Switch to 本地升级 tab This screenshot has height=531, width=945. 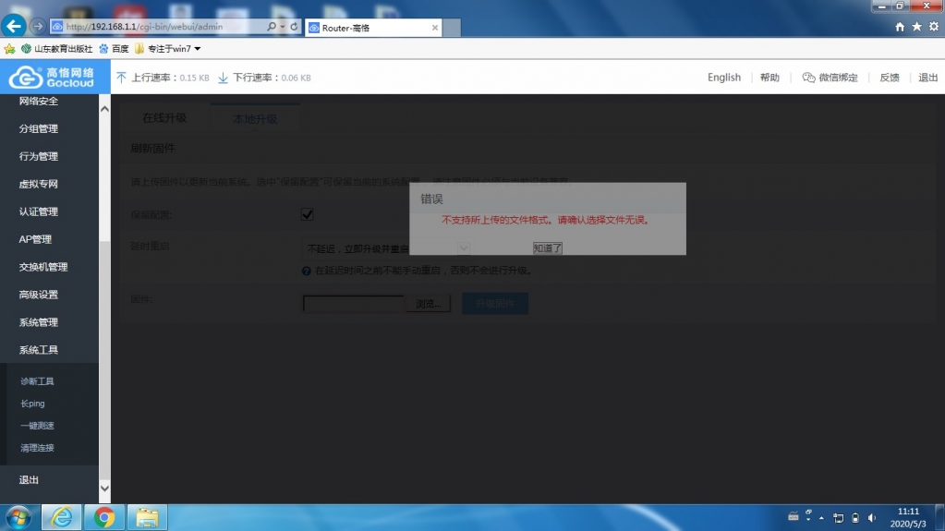[x=255, y=118]
